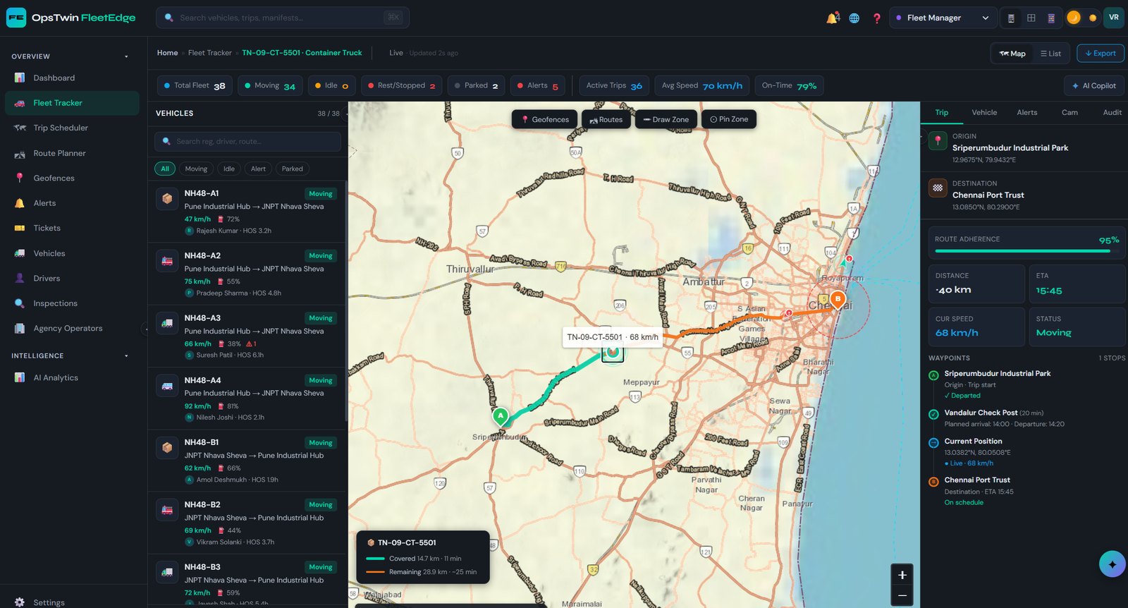The height and width of the screenshot is (608, 1128).
Task: Open the Fleet Manager role dropdown
Action: [x=943, y=18]
